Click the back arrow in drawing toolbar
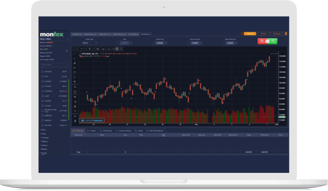 coord(75,81)
